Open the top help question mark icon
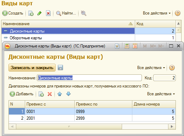Viewport: 184px width, 136px height. [178, 13]
